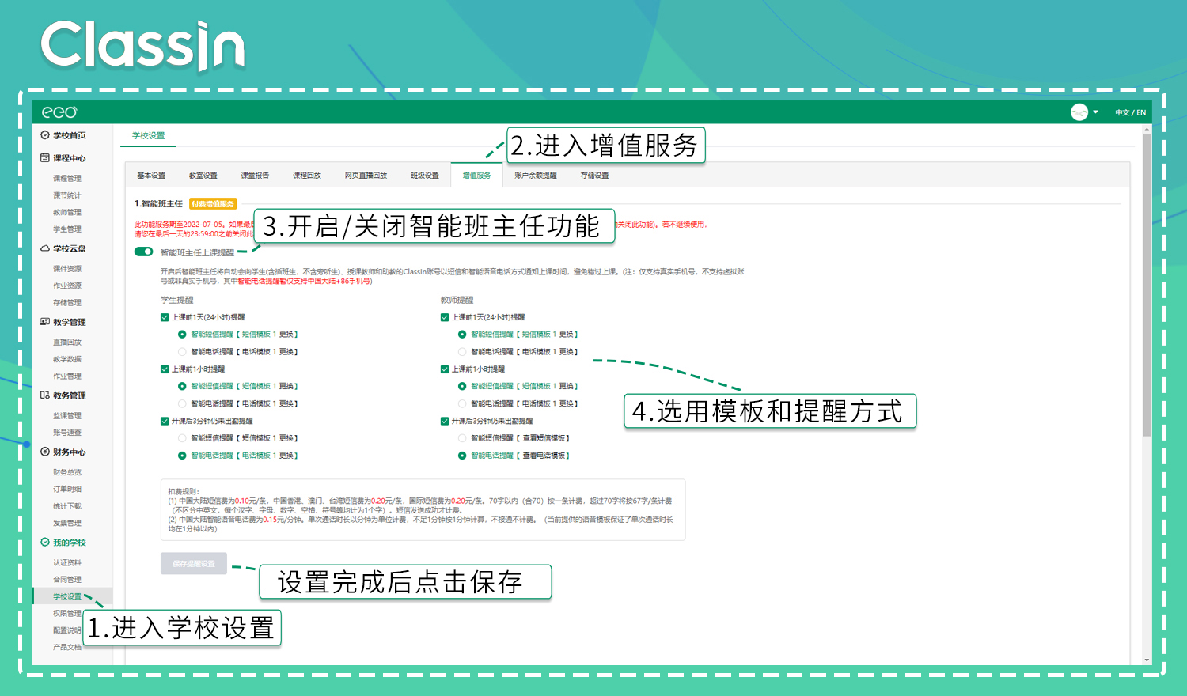Open the 账户余额提醒 tab
The image size is (1187, 696).
pos(536,176)
